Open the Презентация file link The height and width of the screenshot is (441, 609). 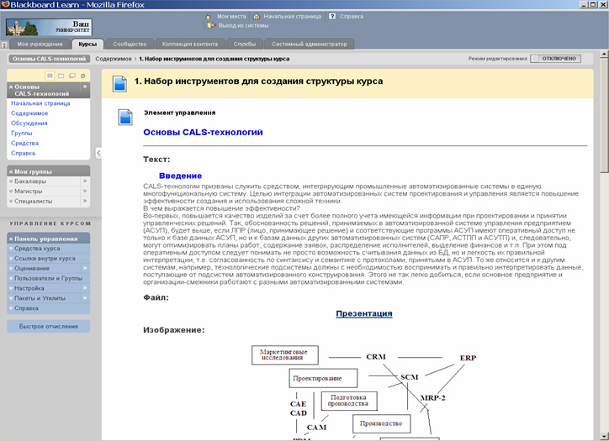click(364, 313)
